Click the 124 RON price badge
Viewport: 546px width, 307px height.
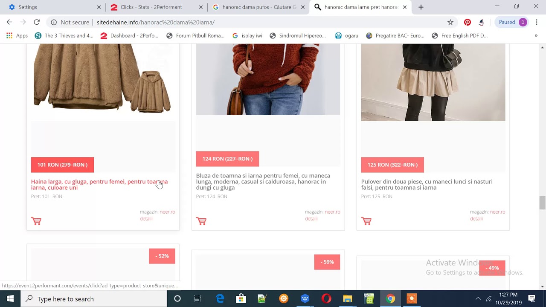coord(227,159)
